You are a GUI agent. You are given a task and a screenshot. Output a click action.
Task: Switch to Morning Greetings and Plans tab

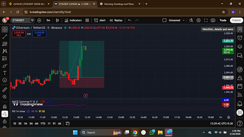point(119,4)
